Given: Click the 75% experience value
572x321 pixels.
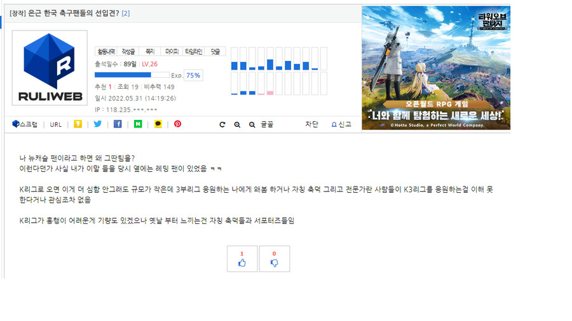Looking at the screenshot, I should click(193, 75).
